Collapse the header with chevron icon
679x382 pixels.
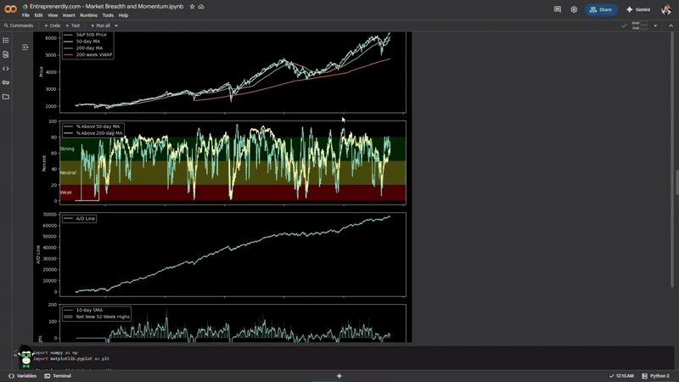click(x=671, y=25)
